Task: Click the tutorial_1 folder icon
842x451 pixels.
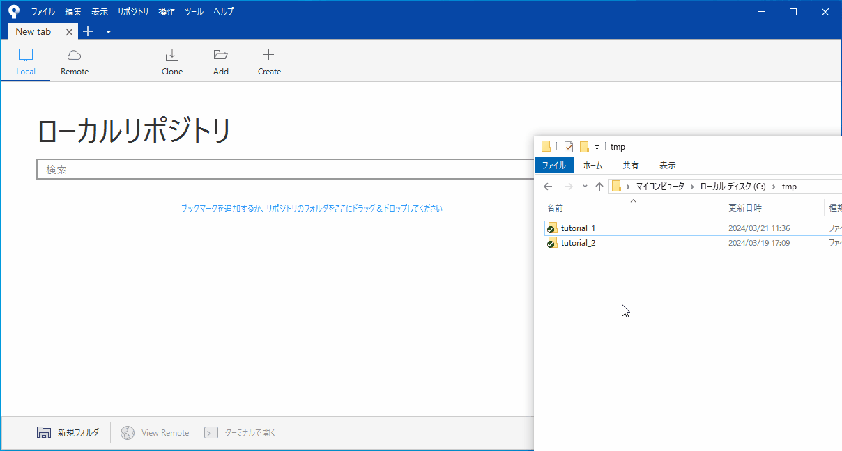Action: coord(551,228)
